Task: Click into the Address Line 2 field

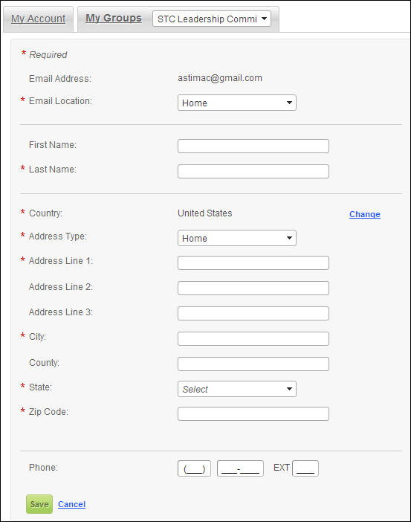Action: coord(253,288)
